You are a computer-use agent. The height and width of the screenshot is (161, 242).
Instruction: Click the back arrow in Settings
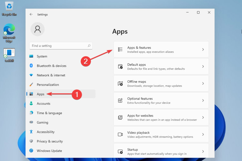point(31,14)
